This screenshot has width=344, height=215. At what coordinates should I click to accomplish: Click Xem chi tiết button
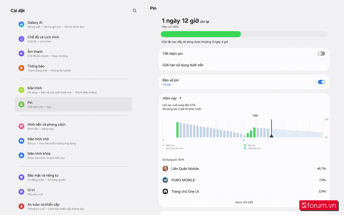[x=244, y=202]
